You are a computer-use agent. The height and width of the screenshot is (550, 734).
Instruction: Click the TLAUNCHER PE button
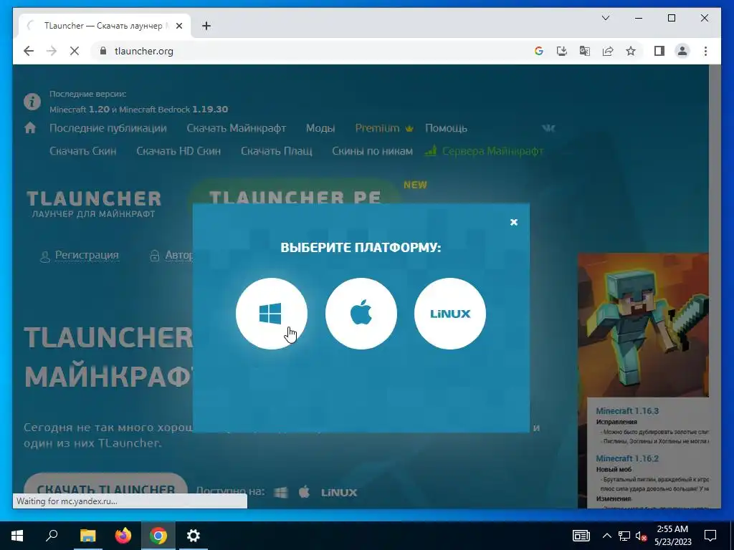click(x=295, y=196)
